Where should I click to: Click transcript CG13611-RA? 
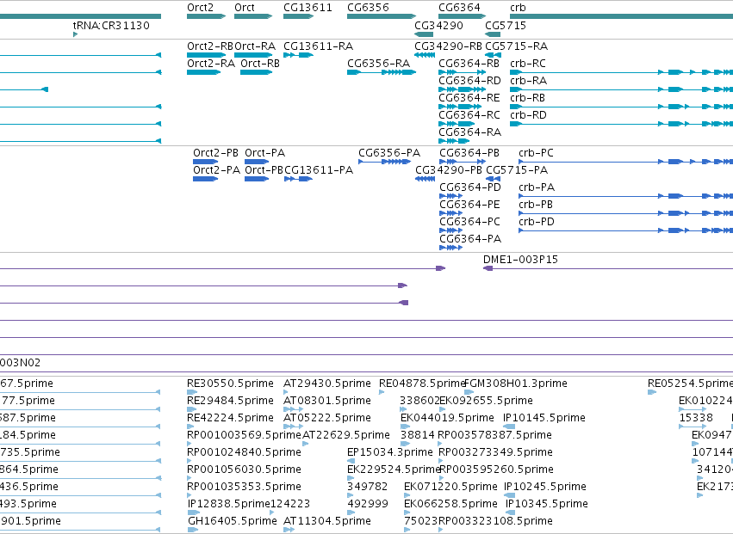pos(319,46)
